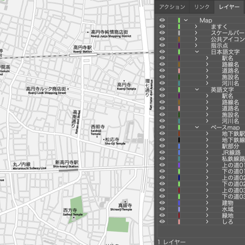Image resolution: width=245 pixels, height=245 pixels.
Task: Select the 公共アイコン layer name
Action: pyautogui.click(x=228, y=39)
